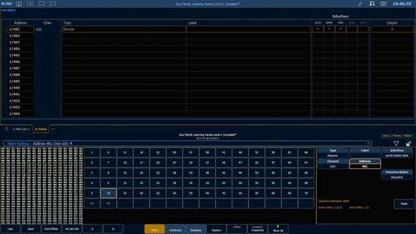
Task: Click inside the address grid numbers panel
Action: tap(42, 186)
